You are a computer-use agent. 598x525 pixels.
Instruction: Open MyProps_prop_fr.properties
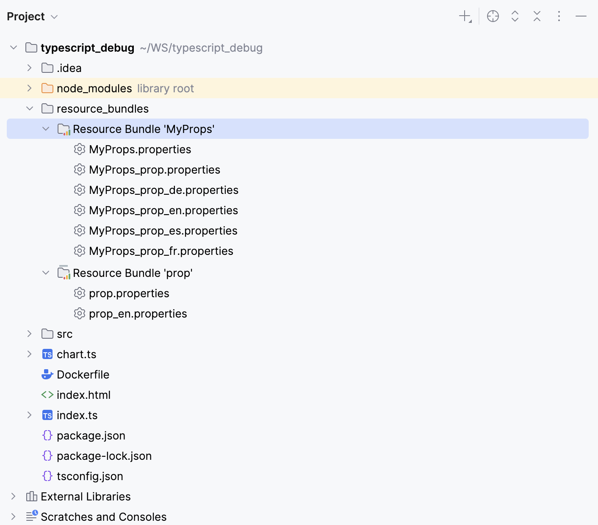pyautogui.click(x=161, y=251)
